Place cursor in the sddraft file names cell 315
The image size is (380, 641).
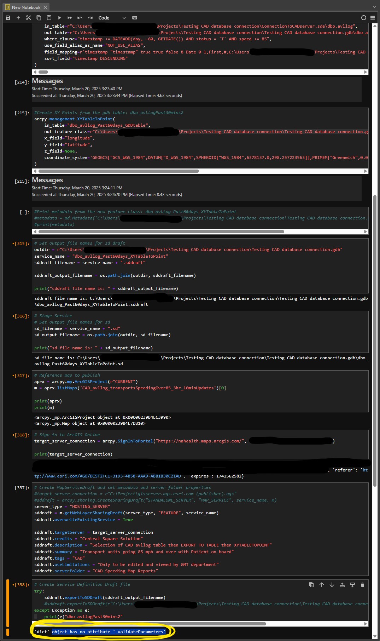200,266
